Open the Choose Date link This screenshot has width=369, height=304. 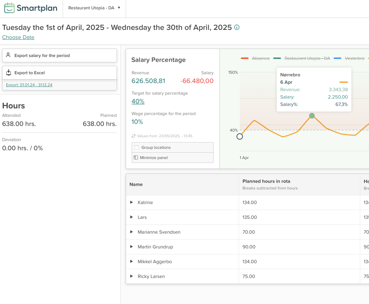pyautogui.click(x=18, y=37)
